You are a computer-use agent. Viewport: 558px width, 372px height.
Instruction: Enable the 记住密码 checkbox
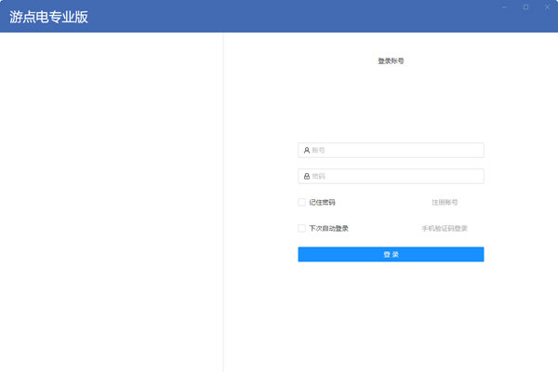click(x=301, y=202)
